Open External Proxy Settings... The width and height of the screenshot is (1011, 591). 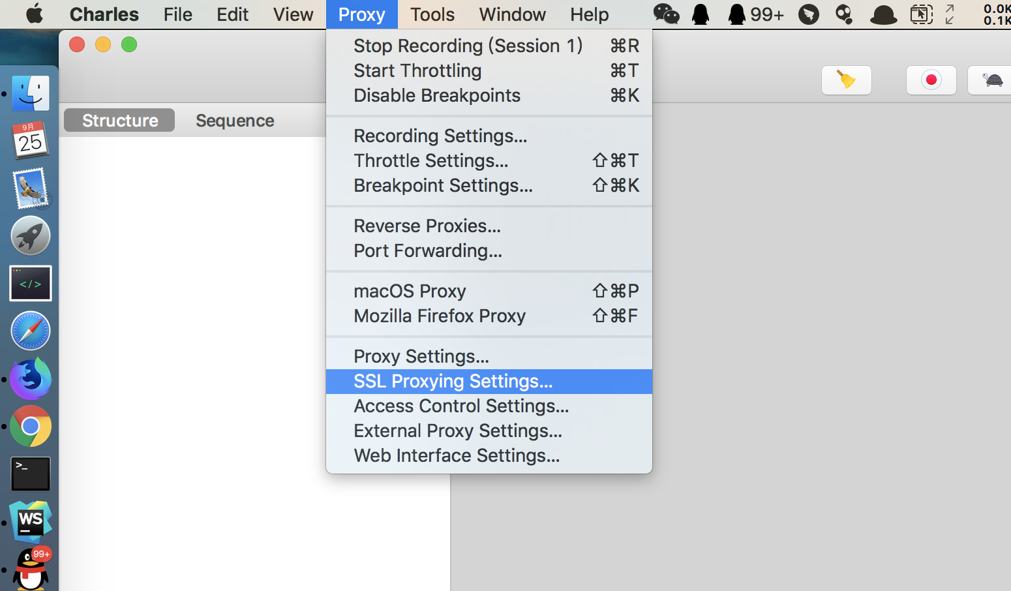click(489, 431)
